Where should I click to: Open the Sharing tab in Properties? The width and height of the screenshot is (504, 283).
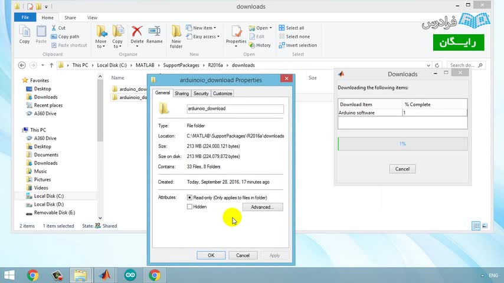[x=182, y=94]
